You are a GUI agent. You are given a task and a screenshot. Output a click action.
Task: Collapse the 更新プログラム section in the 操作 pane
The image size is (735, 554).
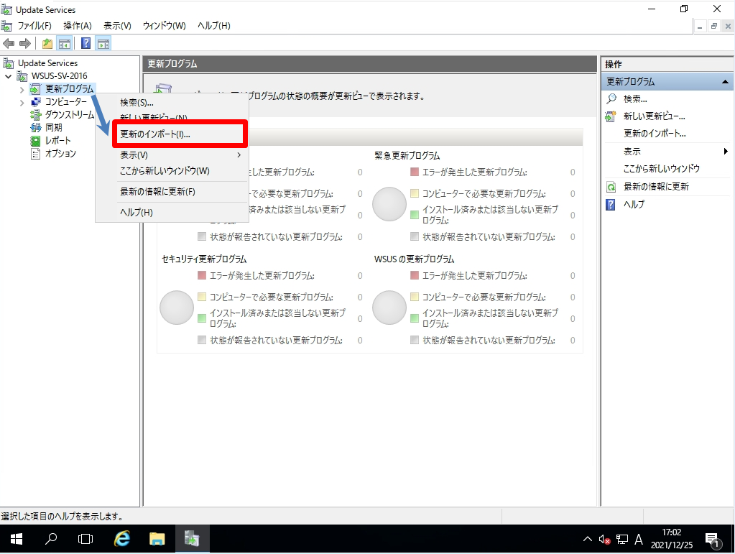pos(725,81)
